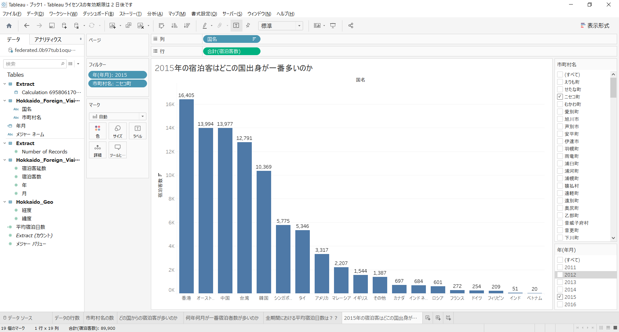Image resolution: width=619 pixels, height=332 pixels.
Task: Click the 合計(宿泊客数) pill on Rows shelf
Action: (x=231, y=51)
